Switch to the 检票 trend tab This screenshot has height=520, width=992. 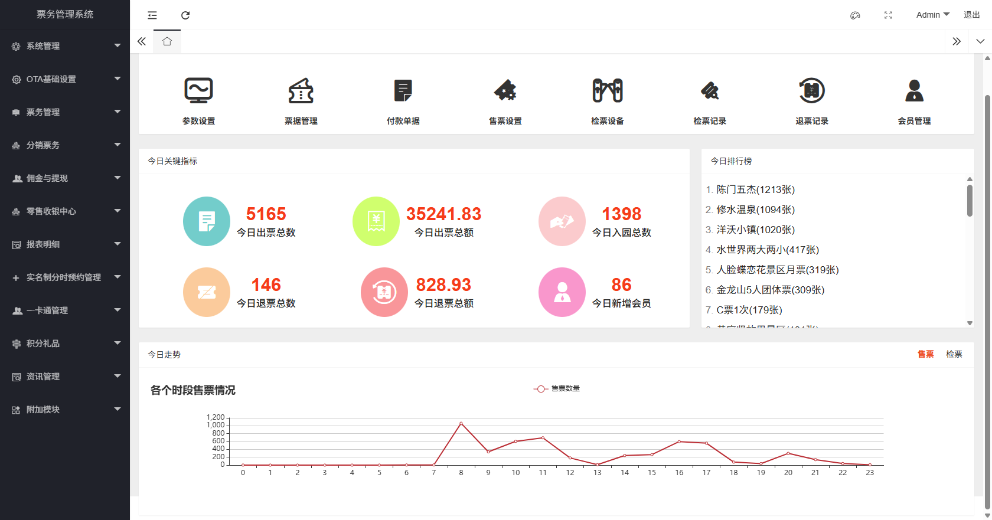click(x=954, y=354)
